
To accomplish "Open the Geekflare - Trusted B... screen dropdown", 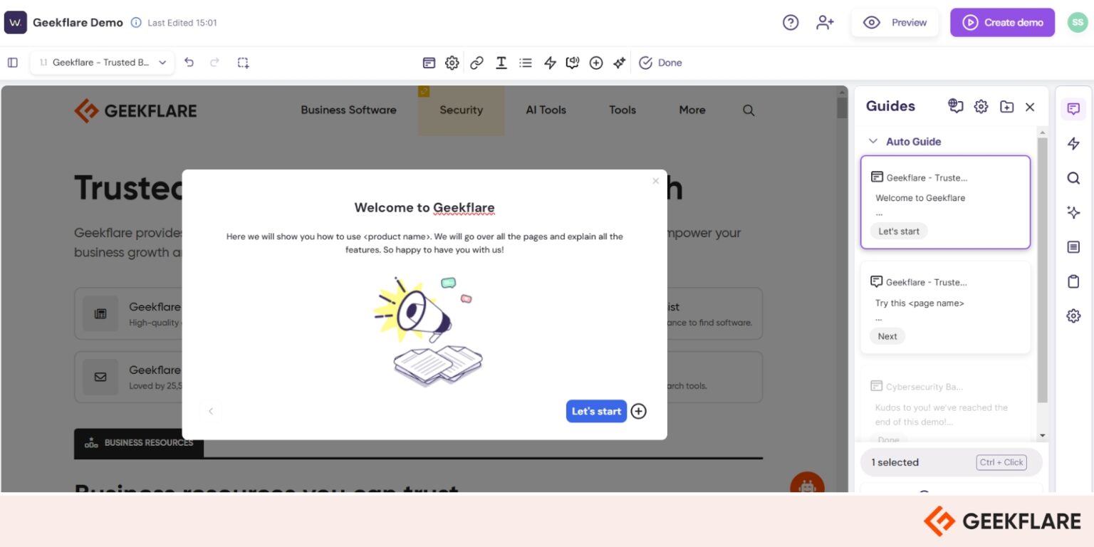I will (x=103, y=63).
